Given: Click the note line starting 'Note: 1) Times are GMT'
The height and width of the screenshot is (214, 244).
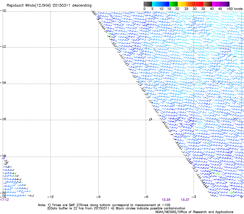Looking at the screenshot, I should click(104, 205).
